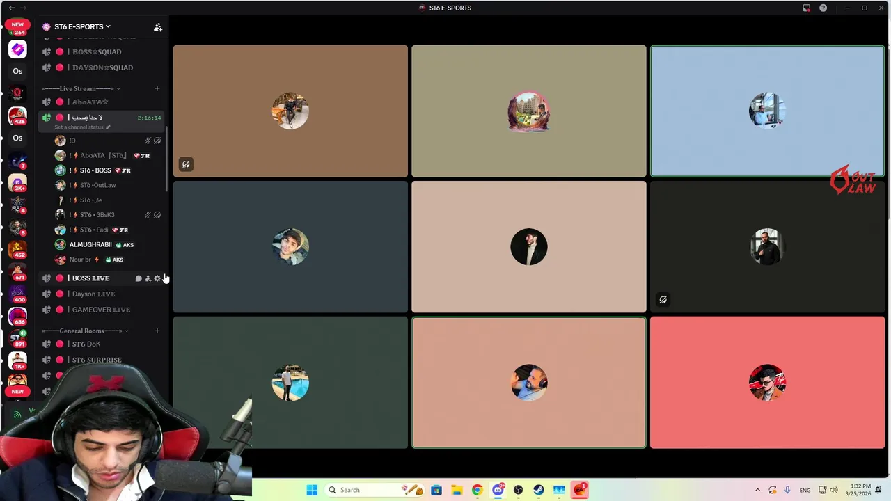
Task: Open Steam from the taskbar
Action: (539, 490)
